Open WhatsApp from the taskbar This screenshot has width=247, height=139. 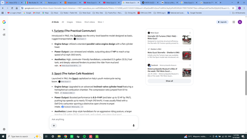coord(72,136)
